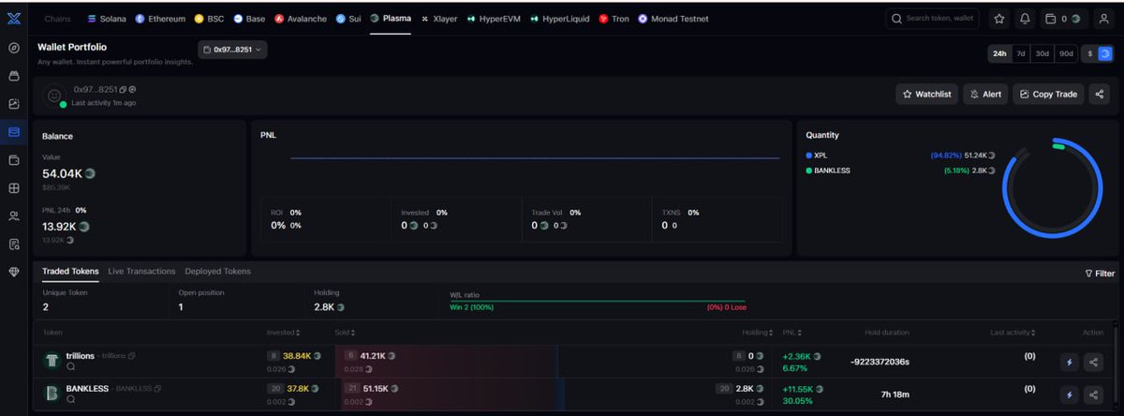Click the Copy Trade button
Screen dimensions: 1124x416
1048,94
